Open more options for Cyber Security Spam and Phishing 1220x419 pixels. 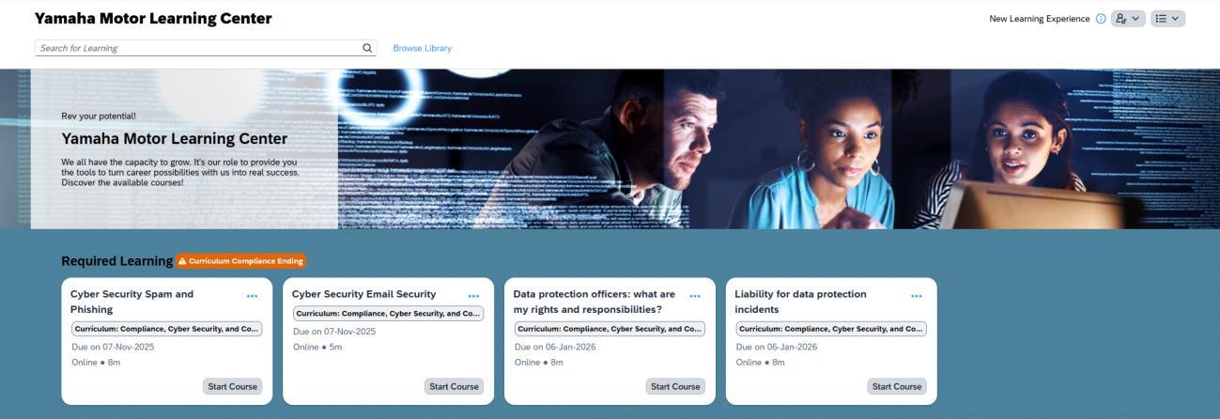pyautogui.click(x=252, y=296)
